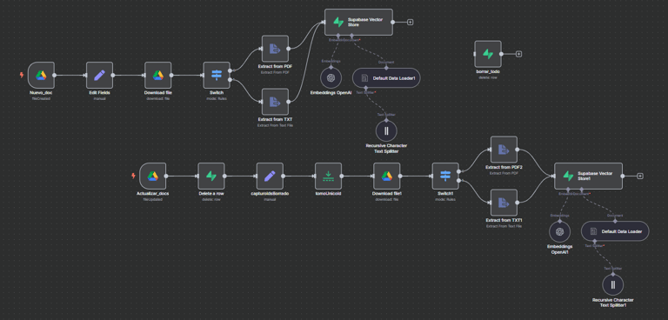Click the output connector of Extract from TXT1
The image size is (668, 320).
point(518,203)
